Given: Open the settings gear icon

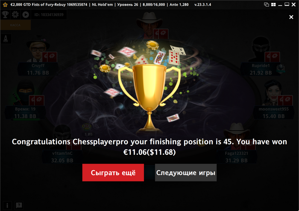Looking at the screenshot, I should coord(15,14).
